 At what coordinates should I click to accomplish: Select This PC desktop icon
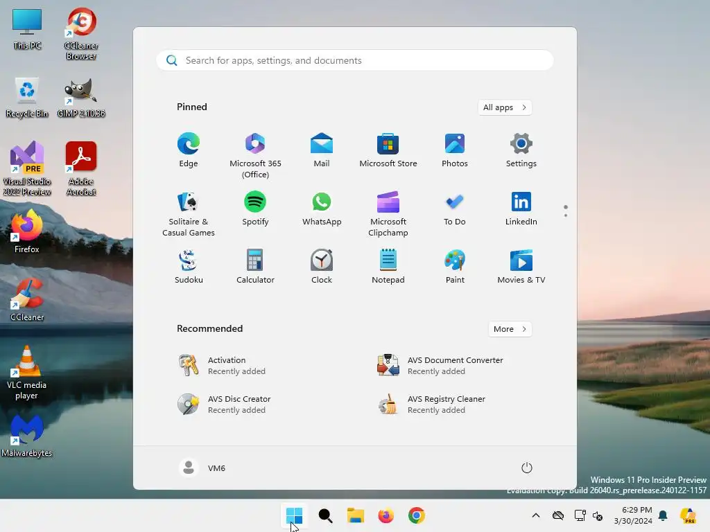click(27, 29)
